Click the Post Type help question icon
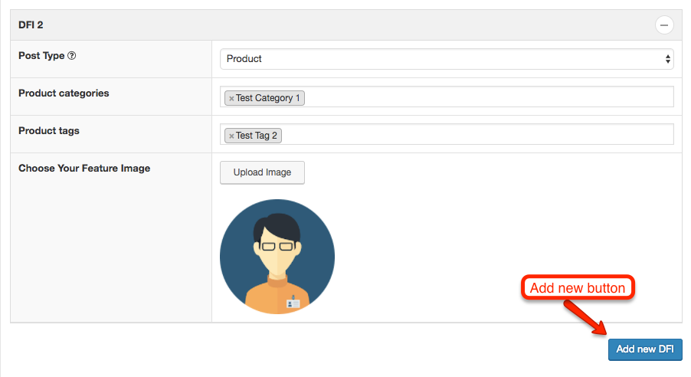This screenshot has height=377, width=691. coord(71,56)
